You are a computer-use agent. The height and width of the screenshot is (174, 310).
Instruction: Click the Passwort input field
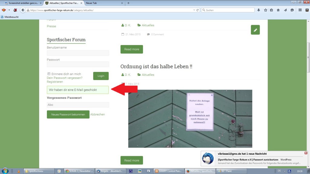point(78,64)
